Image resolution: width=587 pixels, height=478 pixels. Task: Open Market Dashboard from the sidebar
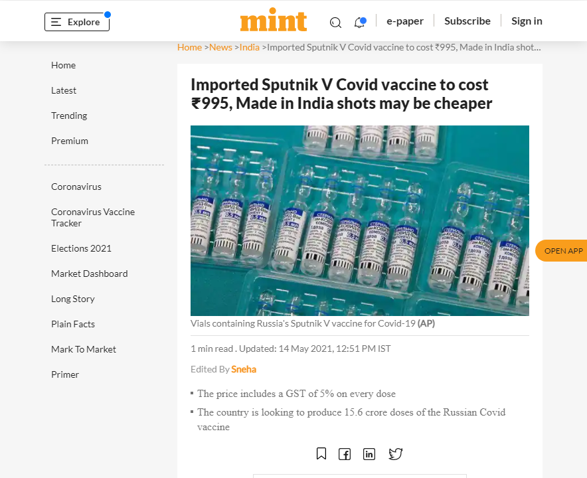89,274
